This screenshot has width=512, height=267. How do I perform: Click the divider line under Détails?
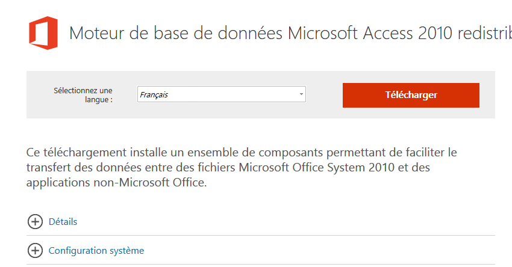pos(261,235)
